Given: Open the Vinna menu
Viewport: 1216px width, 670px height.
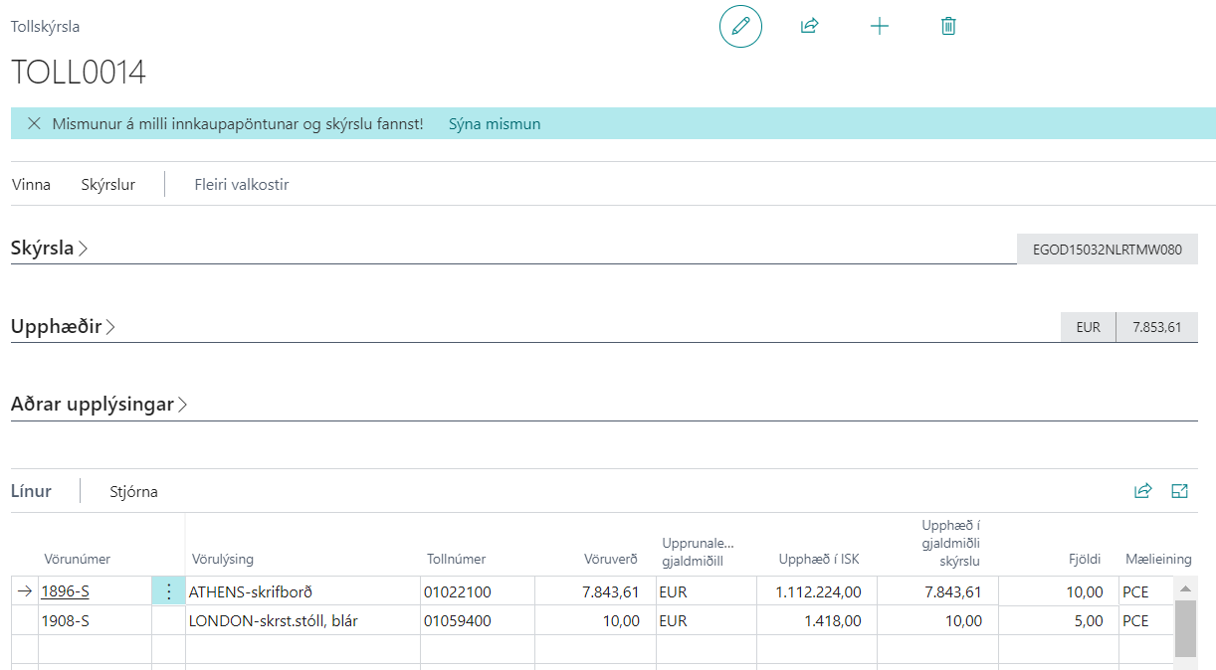Looking at the screenshot, I should pos(31,185).
